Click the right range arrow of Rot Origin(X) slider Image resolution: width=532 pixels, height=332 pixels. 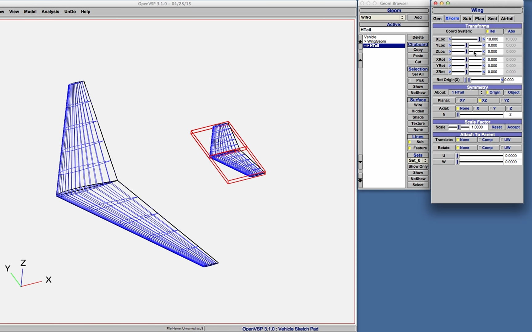[x=502, y=80]
